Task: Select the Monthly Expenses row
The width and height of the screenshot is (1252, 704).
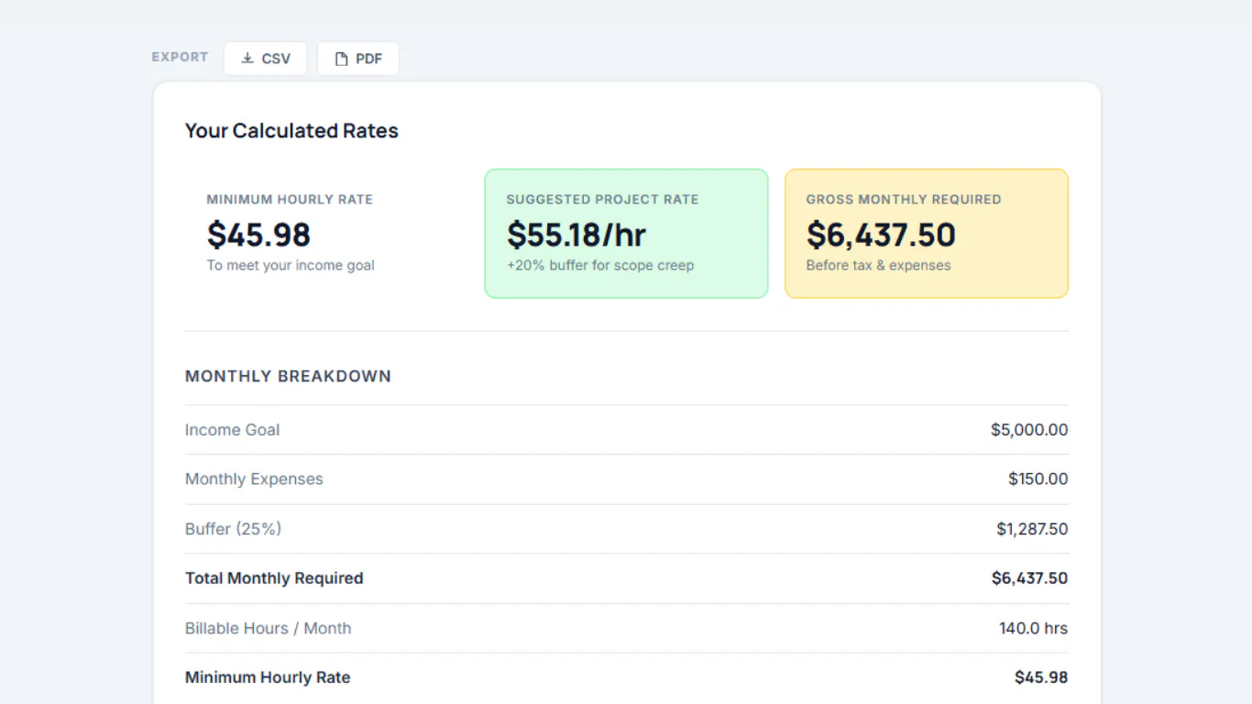Action: 627,479
